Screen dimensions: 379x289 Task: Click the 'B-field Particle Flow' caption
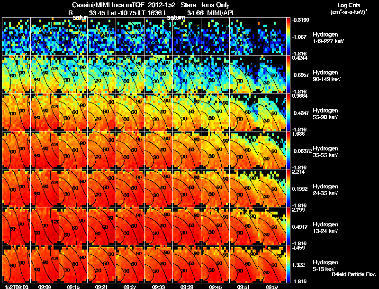click(x=354, y=274)
